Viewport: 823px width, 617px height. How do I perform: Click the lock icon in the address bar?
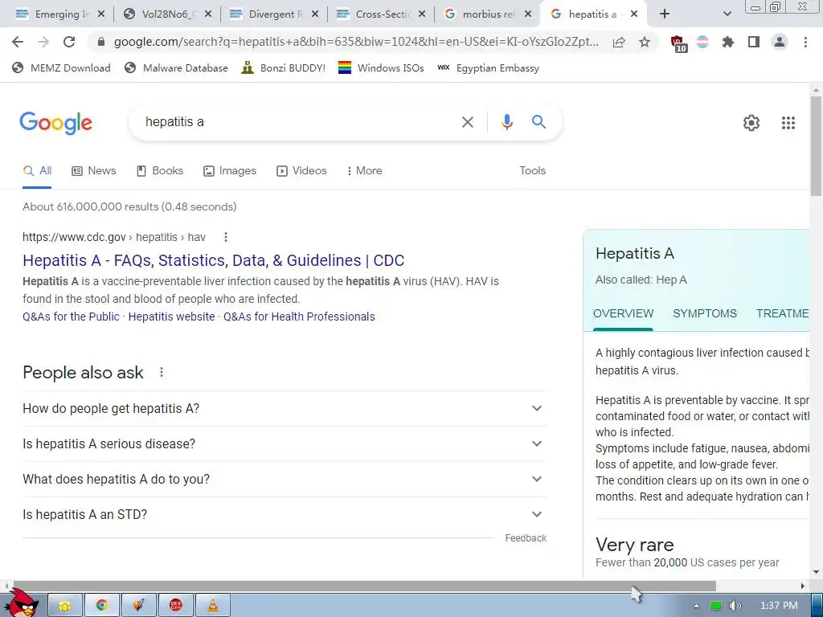(x=101, y=42)
